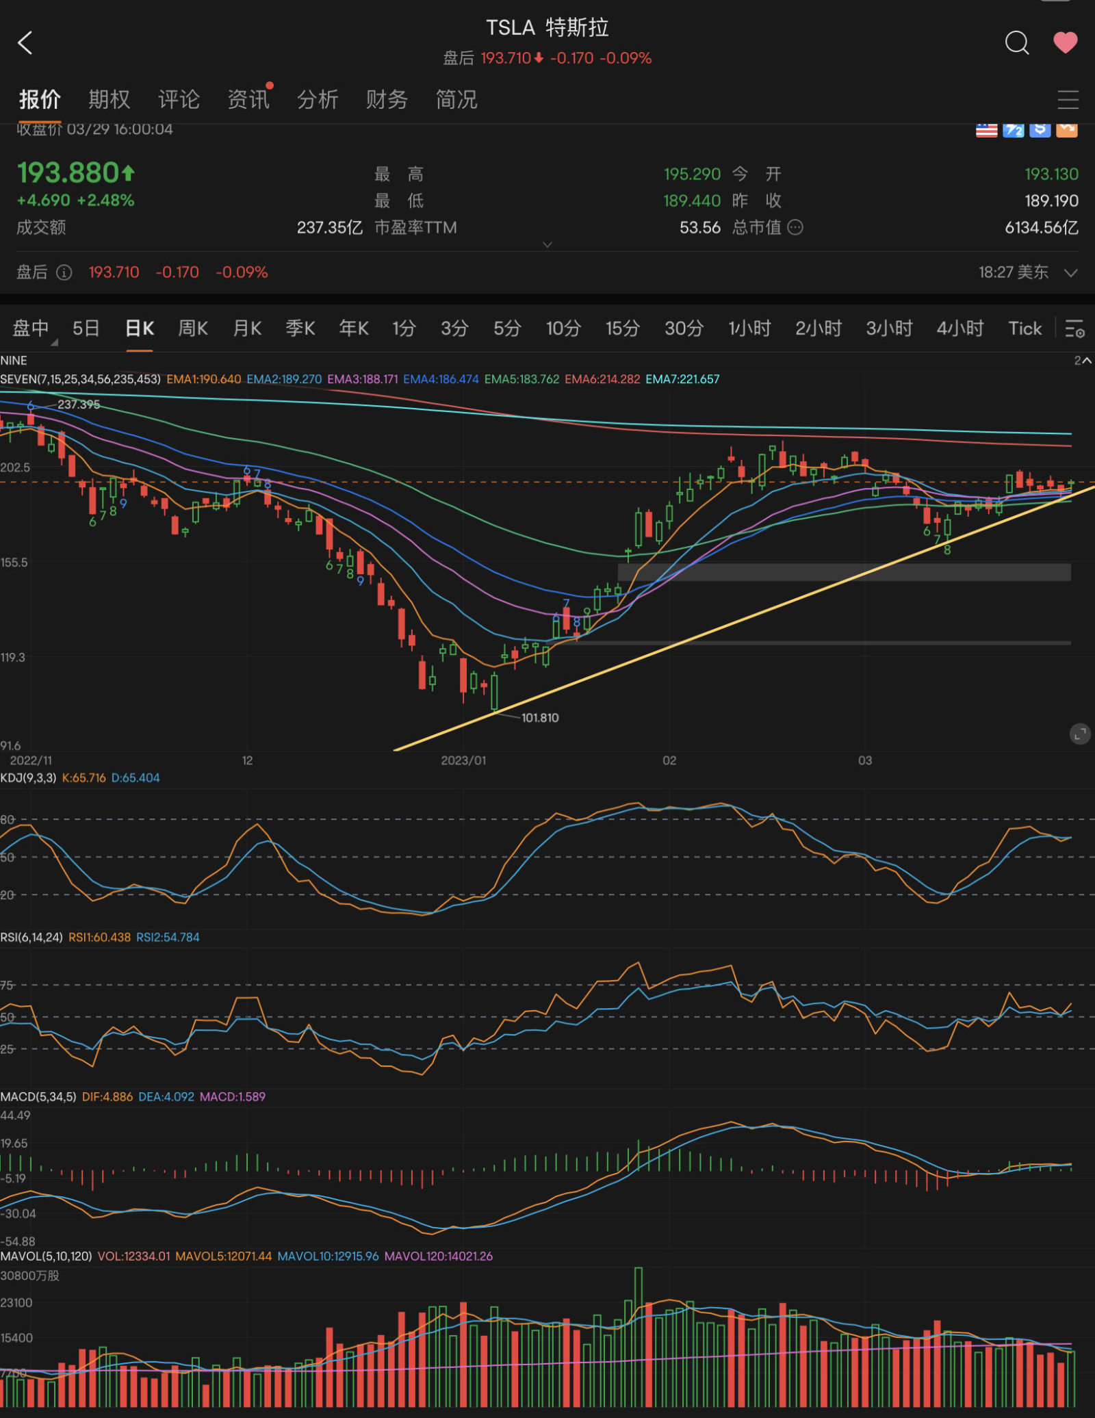Select the 4小时 chart interval
Viewport: 1095px width, 1418px height.
pyautogui.click(x=960, y=328)
